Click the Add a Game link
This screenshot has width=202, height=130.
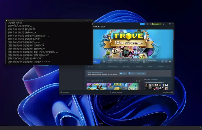point(66,92)
